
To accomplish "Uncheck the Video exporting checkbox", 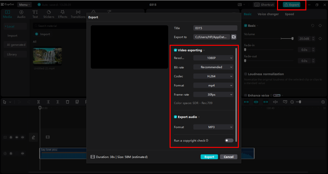I will point(176,50).
